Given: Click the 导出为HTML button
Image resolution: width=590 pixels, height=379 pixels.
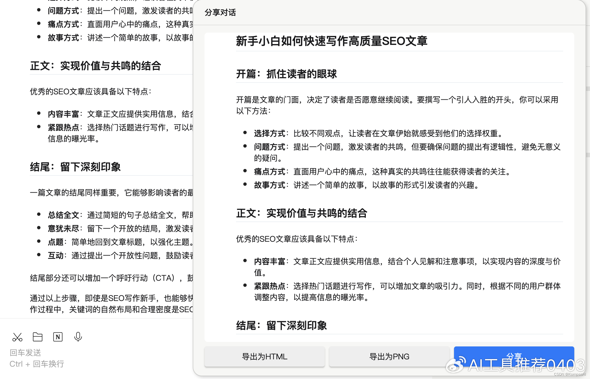Looking at the screenshot, I should click(x=264, y=357).
